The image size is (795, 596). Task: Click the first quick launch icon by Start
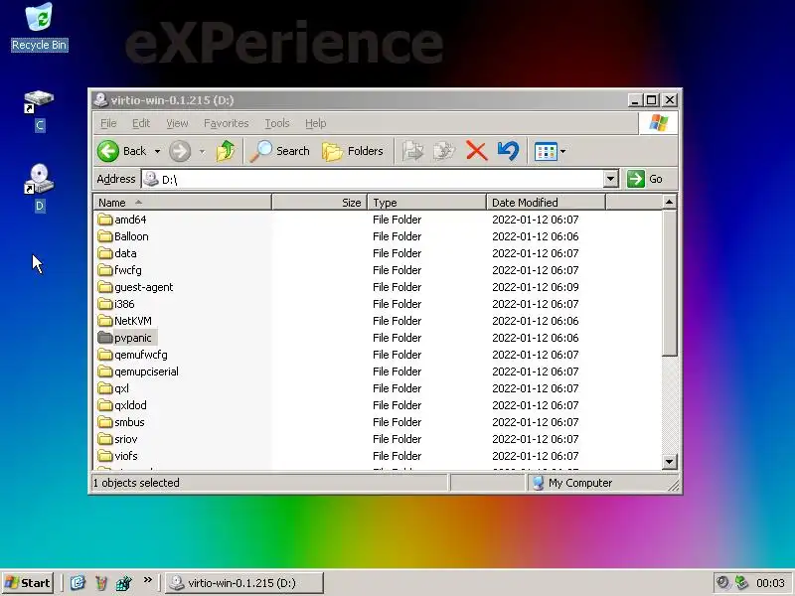(x=78, y=583)
